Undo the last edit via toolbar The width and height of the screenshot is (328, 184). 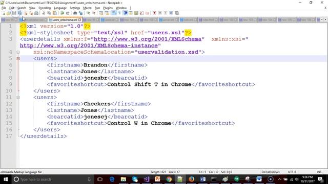pos(62,13)
